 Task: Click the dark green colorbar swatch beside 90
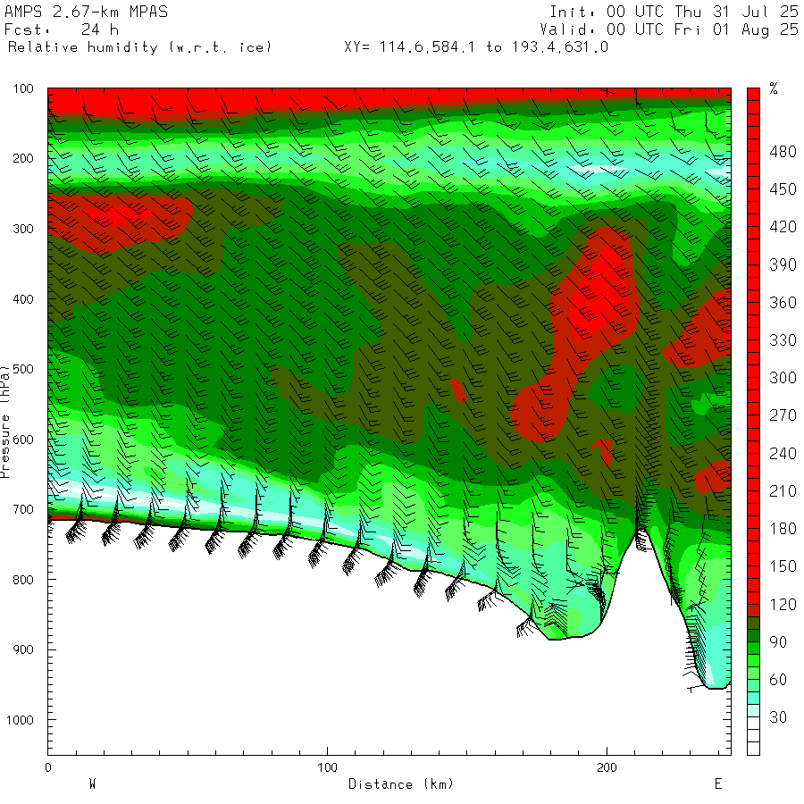click(753, 635)
